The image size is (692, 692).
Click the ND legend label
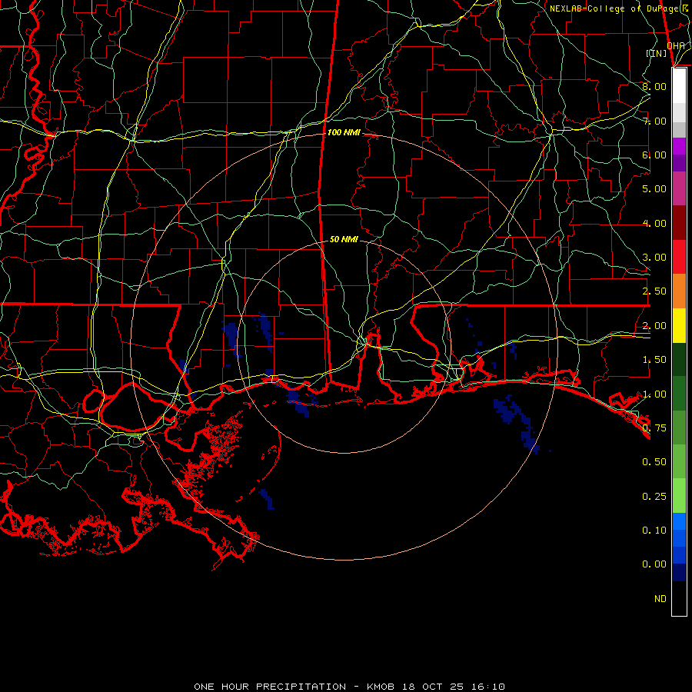pos(660,599)
